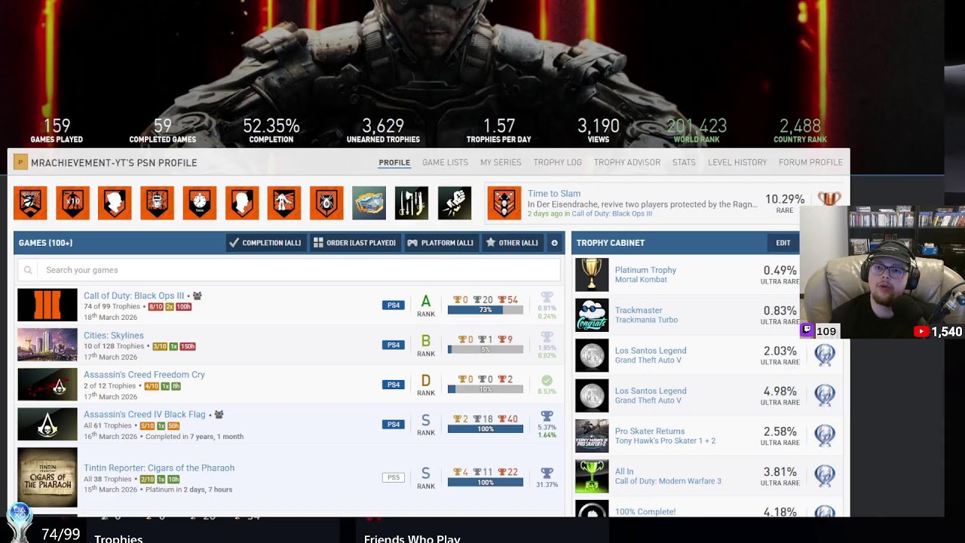The width and height of the screenshot is (965, 543).
Task: Select the axe and swords trophy icon
Action: (411, 203)
